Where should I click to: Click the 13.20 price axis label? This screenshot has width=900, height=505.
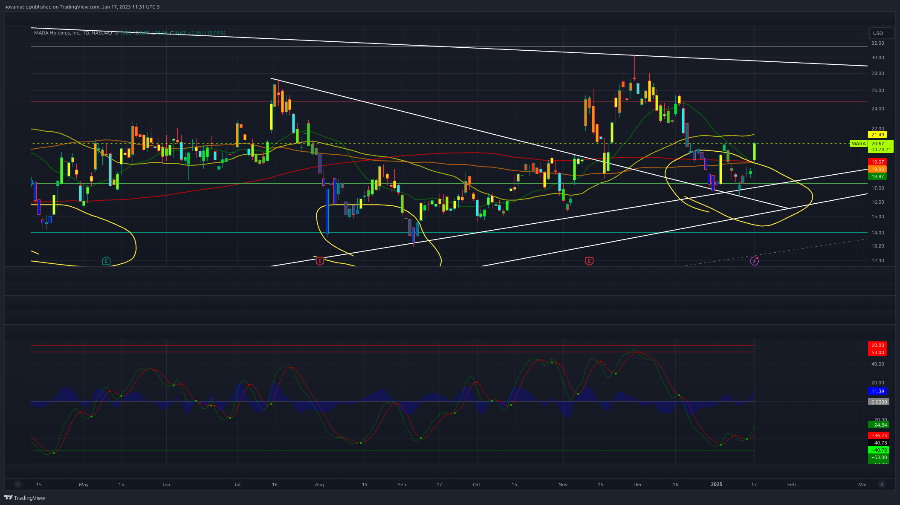click(x=877, y=246)
